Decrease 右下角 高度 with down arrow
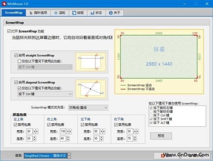213x161 pixels. pos(135,140)
